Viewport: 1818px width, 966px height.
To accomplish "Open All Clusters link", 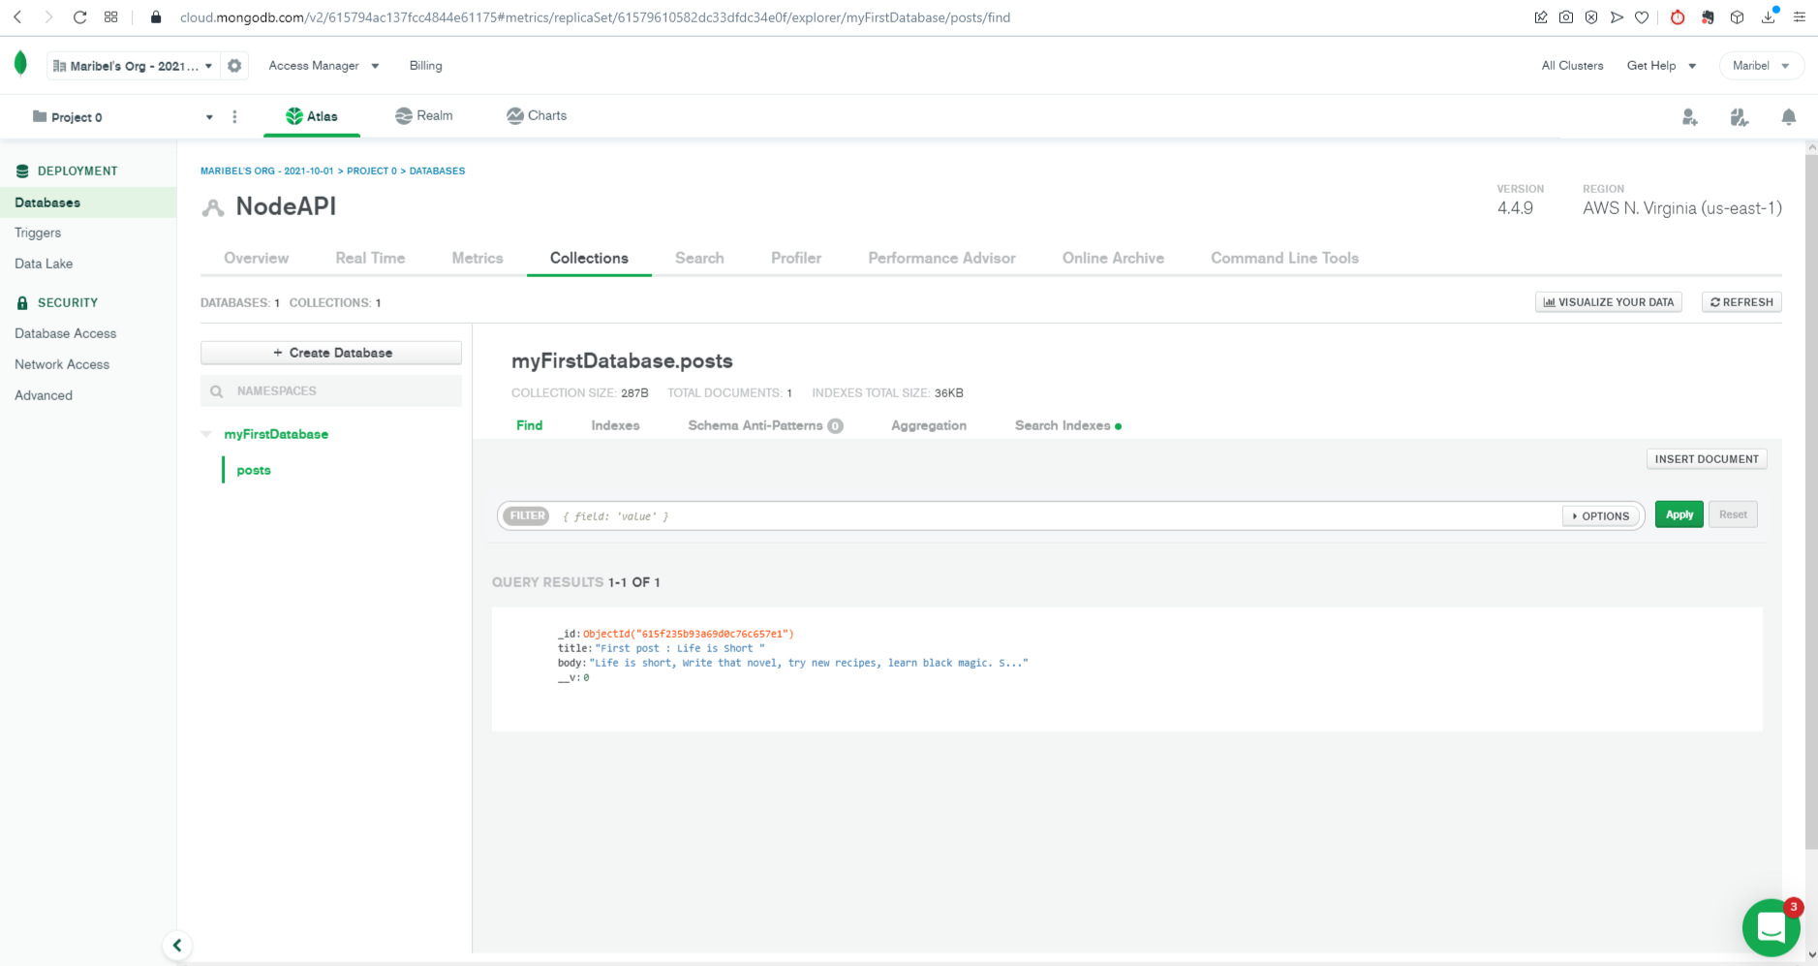I will (1572, 66).
